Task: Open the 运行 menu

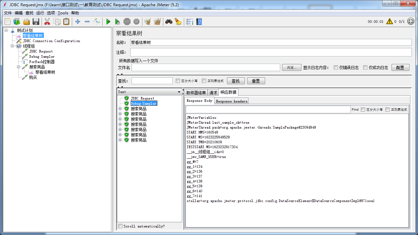Action: click(x=40, y=13)
